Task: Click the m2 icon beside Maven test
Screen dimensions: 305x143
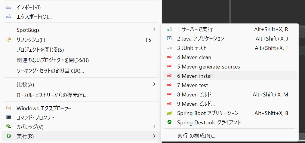Action: pyautogui.click(x=169, y=85)
